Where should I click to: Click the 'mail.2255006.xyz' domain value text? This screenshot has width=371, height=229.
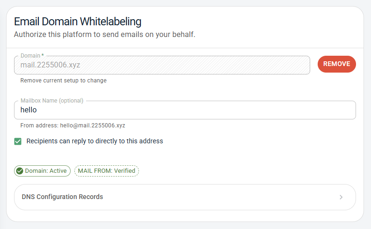(x=50, y=65)
